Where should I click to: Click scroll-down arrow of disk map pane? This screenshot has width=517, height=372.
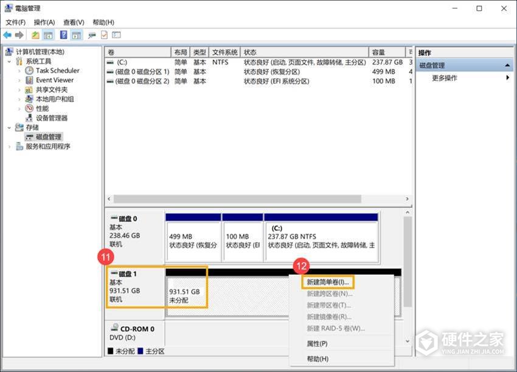click(408, 342)
